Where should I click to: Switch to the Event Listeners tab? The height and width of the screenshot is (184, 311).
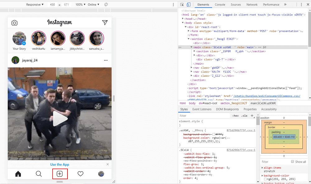(x=202, y=109)
